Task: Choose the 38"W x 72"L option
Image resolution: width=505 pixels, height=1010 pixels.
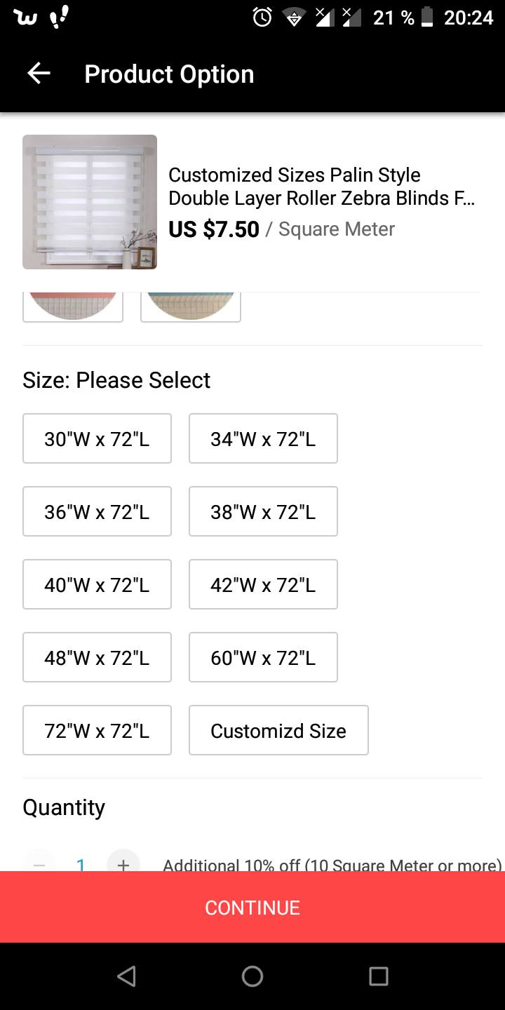Action: [263, 511]
